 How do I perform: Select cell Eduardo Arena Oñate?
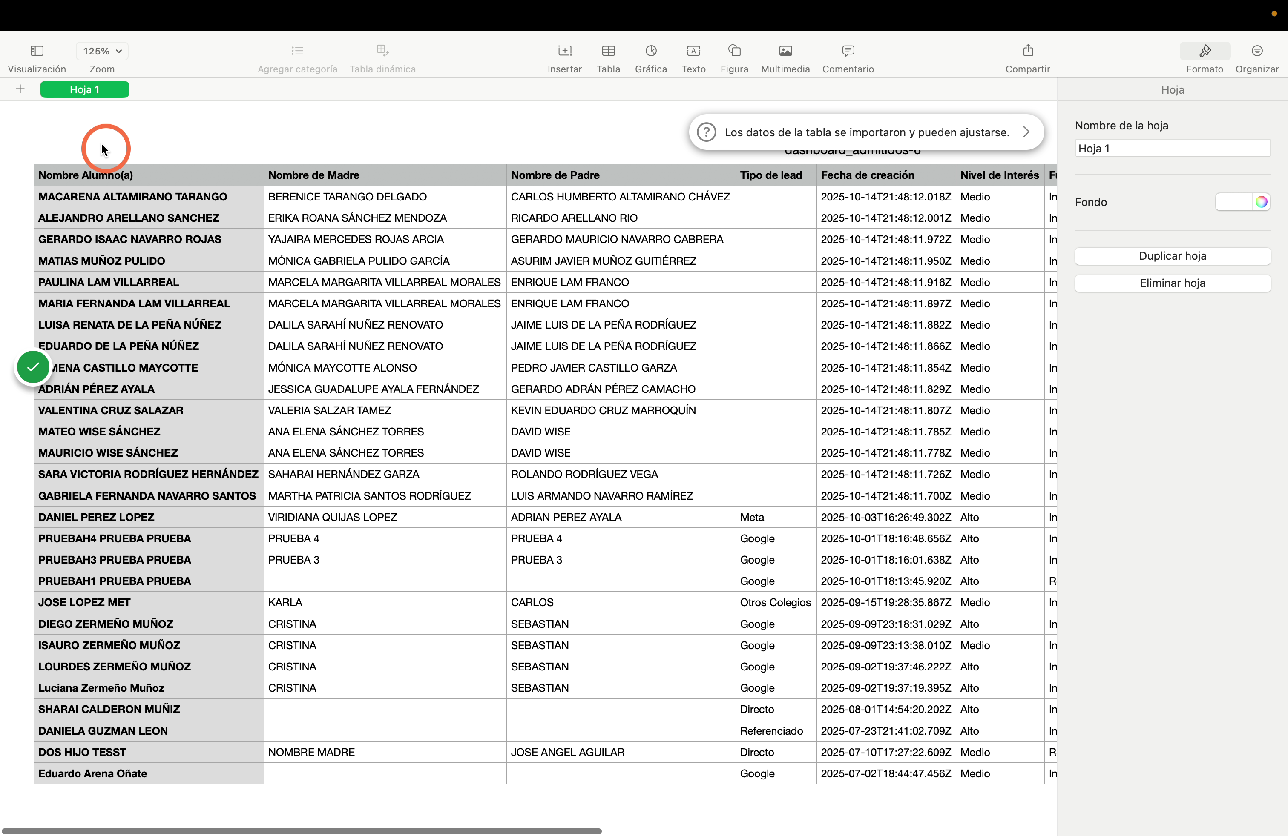pos(149,773)
